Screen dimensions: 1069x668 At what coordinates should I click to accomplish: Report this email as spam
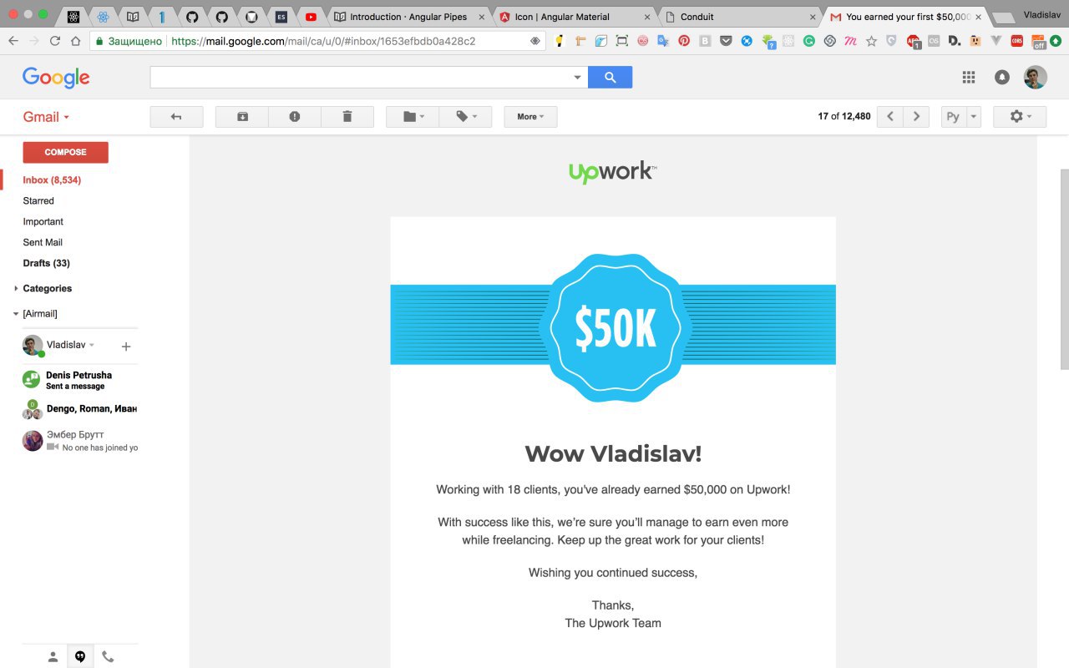[295, 117]
